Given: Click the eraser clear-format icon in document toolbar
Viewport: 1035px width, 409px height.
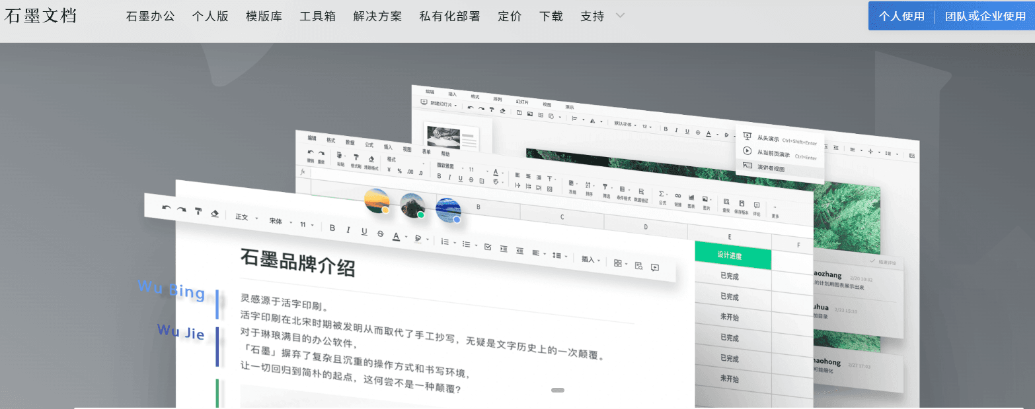Looking at the screenshot, I should pyautogui.click(x=215, y=214).
